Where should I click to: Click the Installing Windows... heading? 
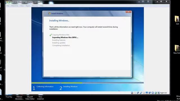tap(59, 20)
